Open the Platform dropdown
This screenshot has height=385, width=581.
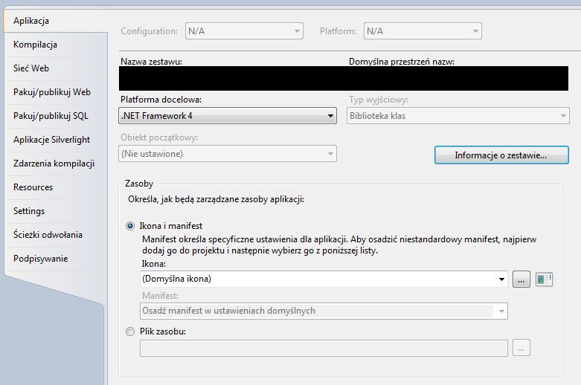423,31
